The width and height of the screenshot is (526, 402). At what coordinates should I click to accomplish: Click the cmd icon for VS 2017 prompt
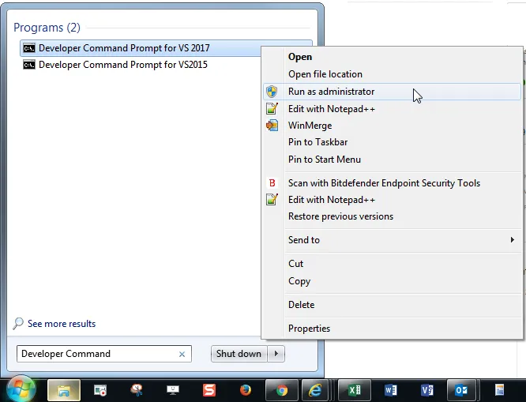pyautogui.click(x=29, y=48)
